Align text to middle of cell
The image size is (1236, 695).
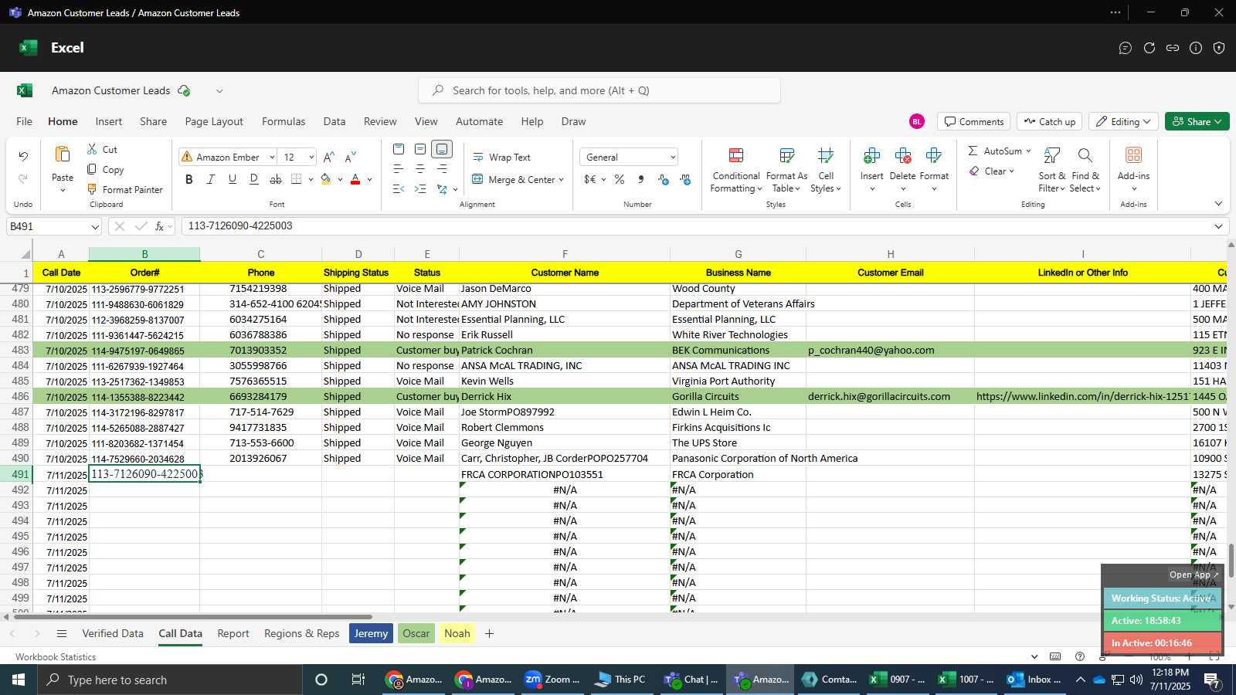[420, 149]
